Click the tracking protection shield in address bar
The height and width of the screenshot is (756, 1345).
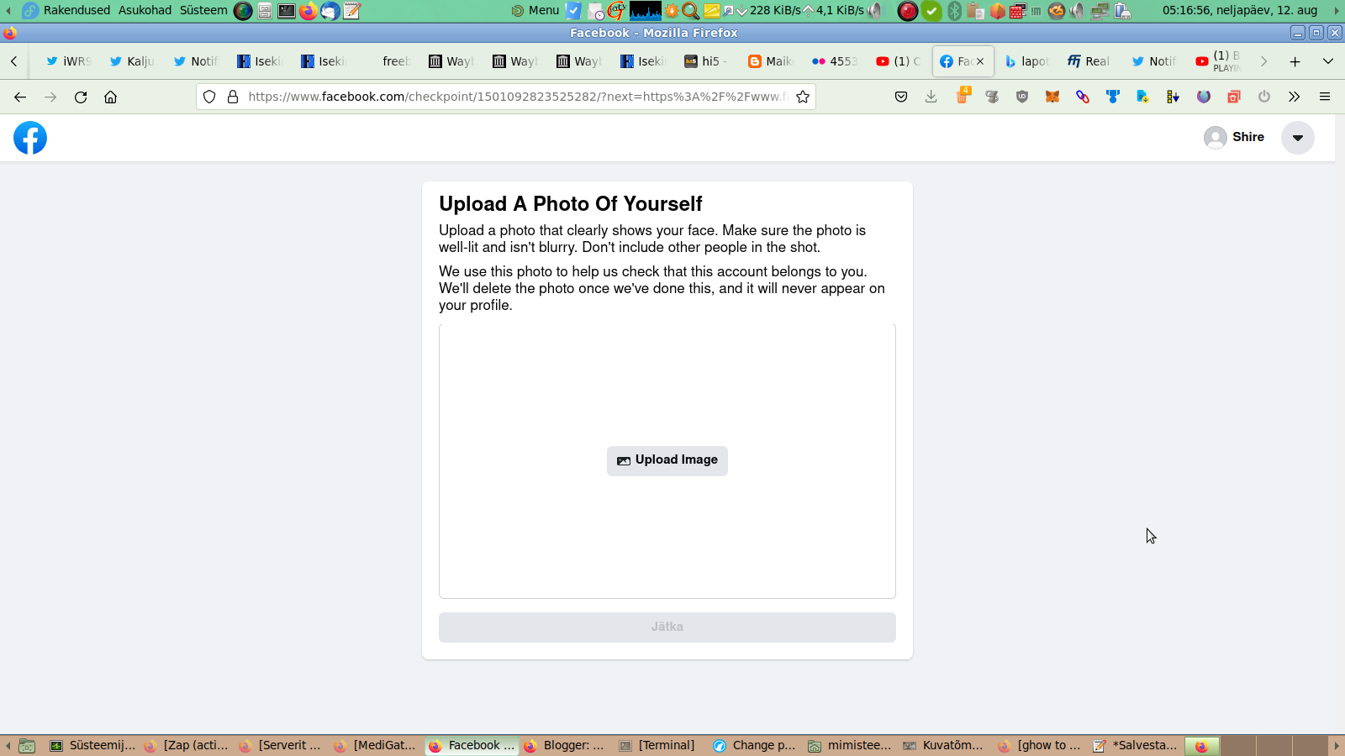click(209, 97)
